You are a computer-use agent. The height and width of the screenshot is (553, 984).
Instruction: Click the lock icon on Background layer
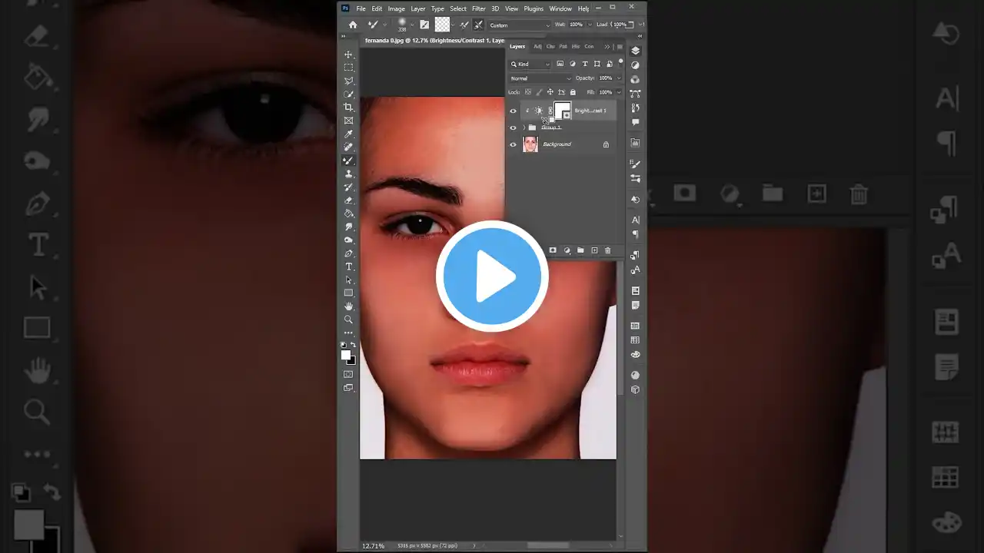(606, 144)
